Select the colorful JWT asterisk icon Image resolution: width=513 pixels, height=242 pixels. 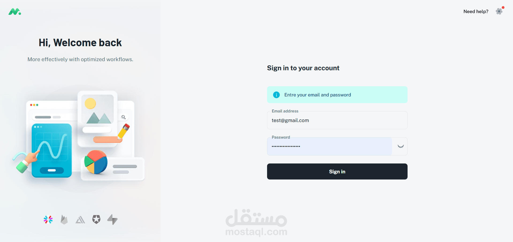pyautogui.click(x=48, y=220)
